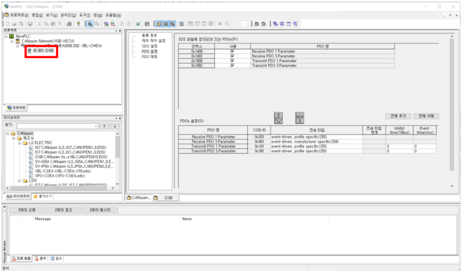Select PDO 매핑 in the settings tree
The width and height of the screenshot is (463, 273).
coord(149,56)
